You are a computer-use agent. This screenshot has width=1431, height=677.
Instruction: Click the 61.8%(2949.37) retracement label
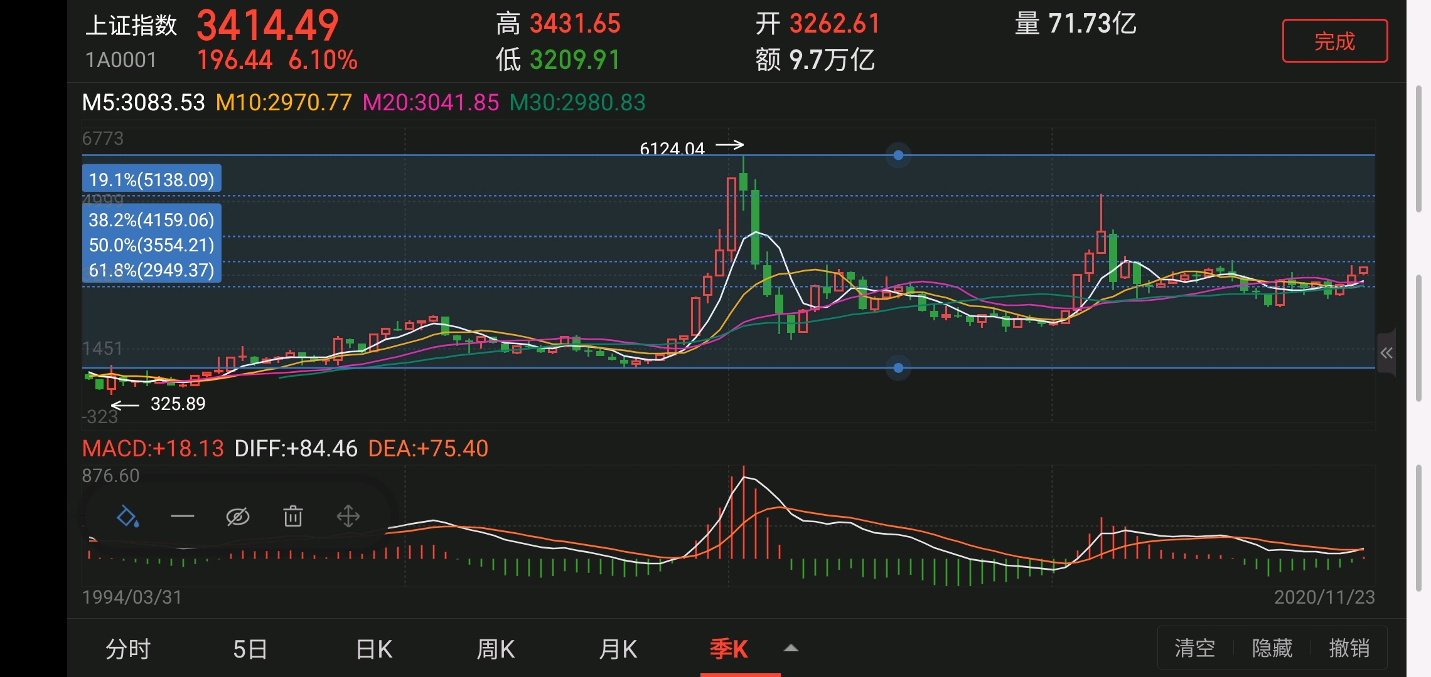coord(152,270)
